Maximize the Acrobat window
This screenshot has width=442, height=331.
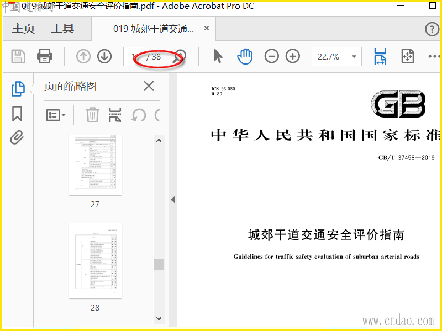tap(433, 5)
